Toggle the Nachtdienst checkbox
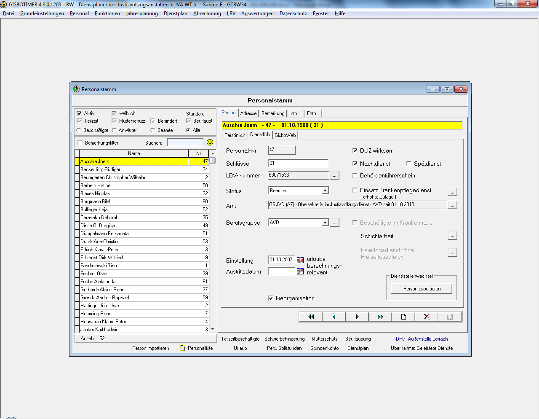This screenshot has width=539, height=419. [355, 164]
